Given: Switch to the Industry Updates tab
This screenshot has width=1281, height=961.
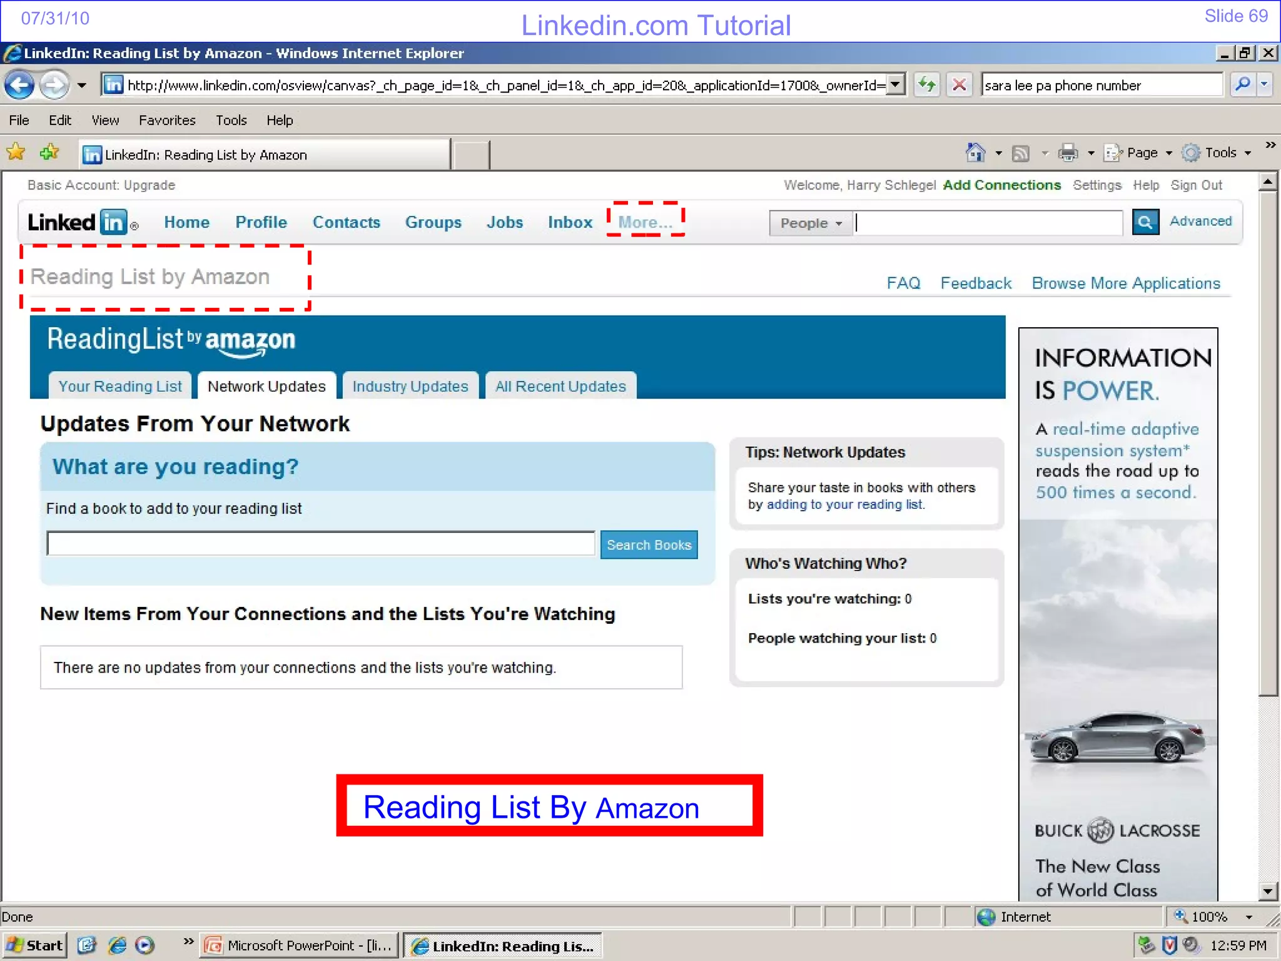Looking at the screenshot, I should 410,387.
